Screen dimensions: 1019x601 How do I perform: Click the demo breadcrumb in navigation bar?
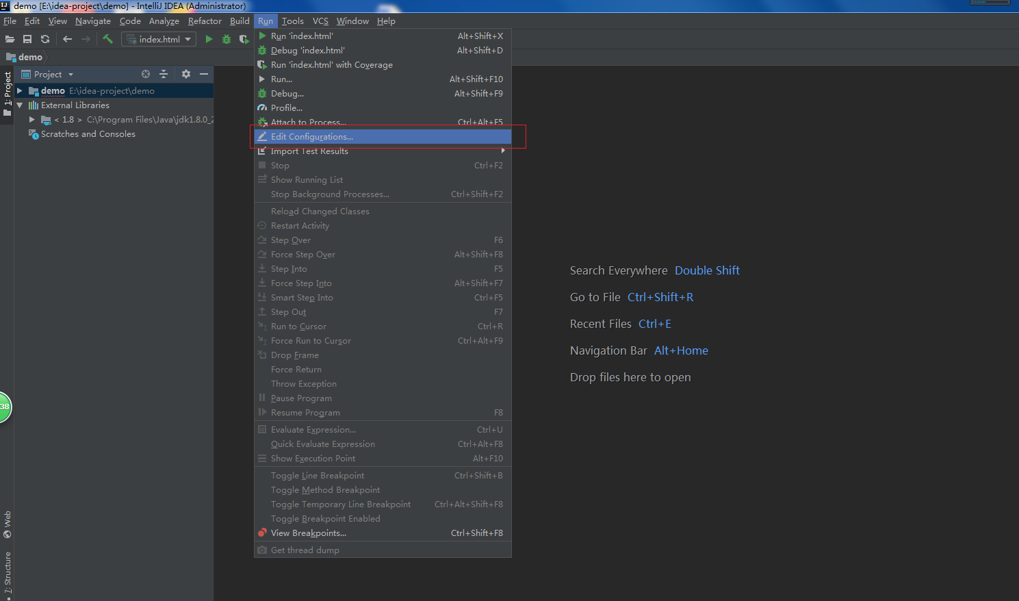pos(25,57)
